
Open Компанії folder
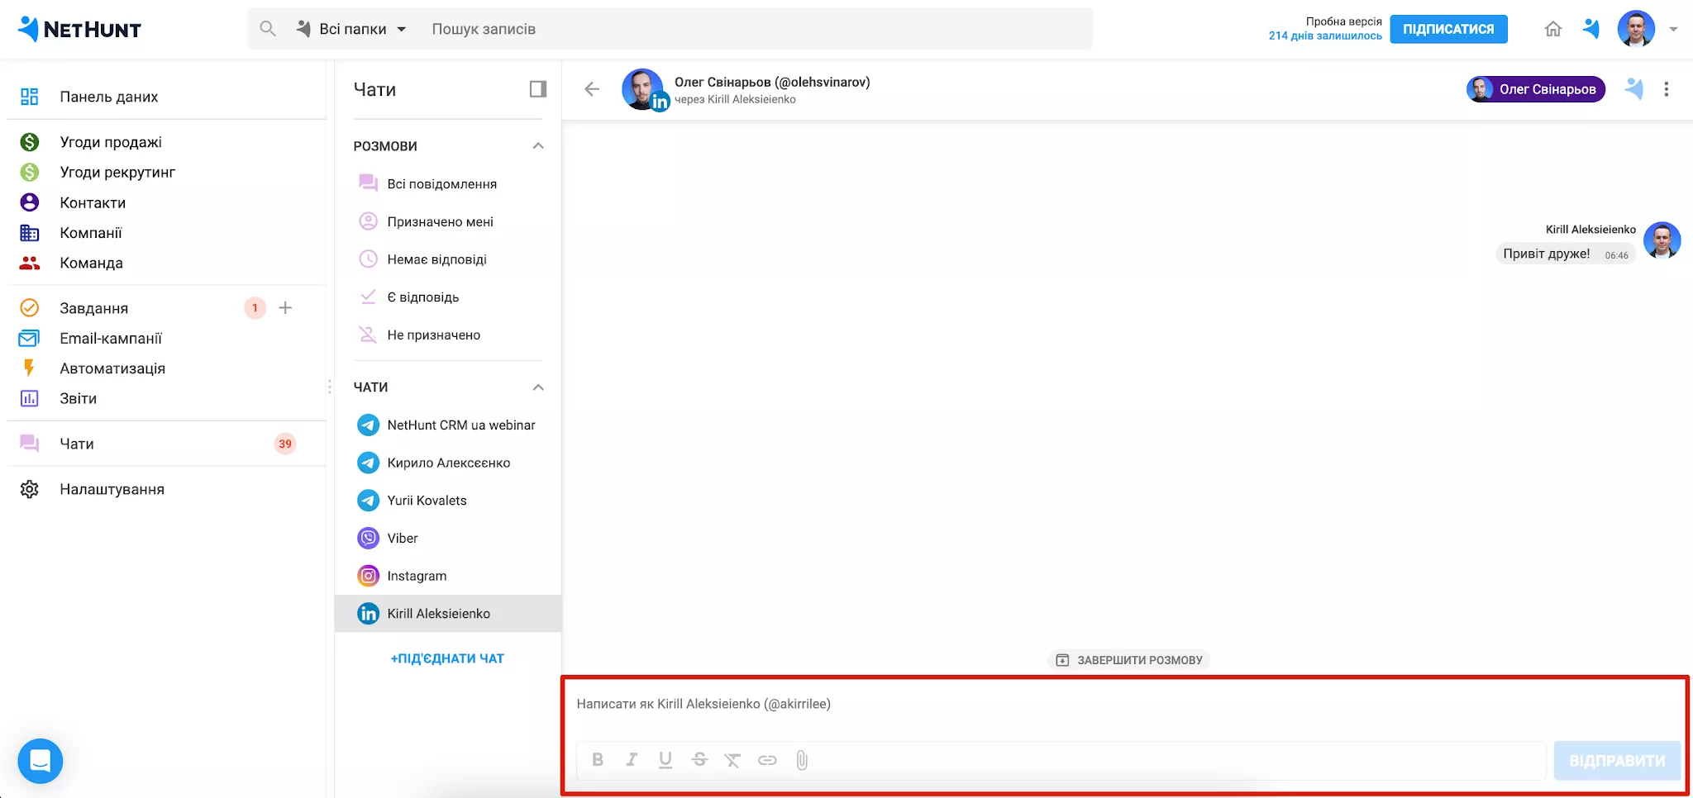[91, 233]
